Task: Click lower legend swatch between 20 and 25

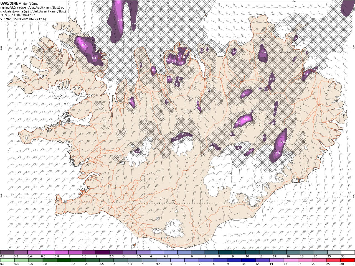Action: click(x=319, y=260)
